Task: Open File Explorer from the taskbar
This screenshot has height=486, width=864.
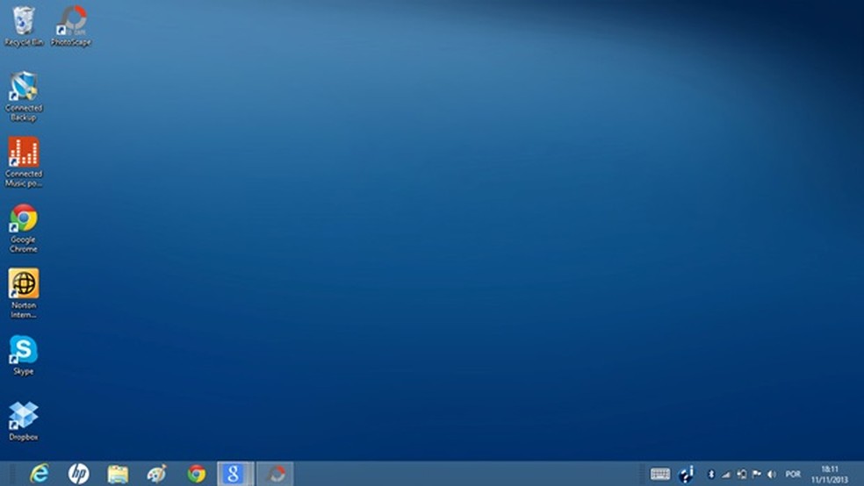Action: pyautogui.click(x=118, y=474)
